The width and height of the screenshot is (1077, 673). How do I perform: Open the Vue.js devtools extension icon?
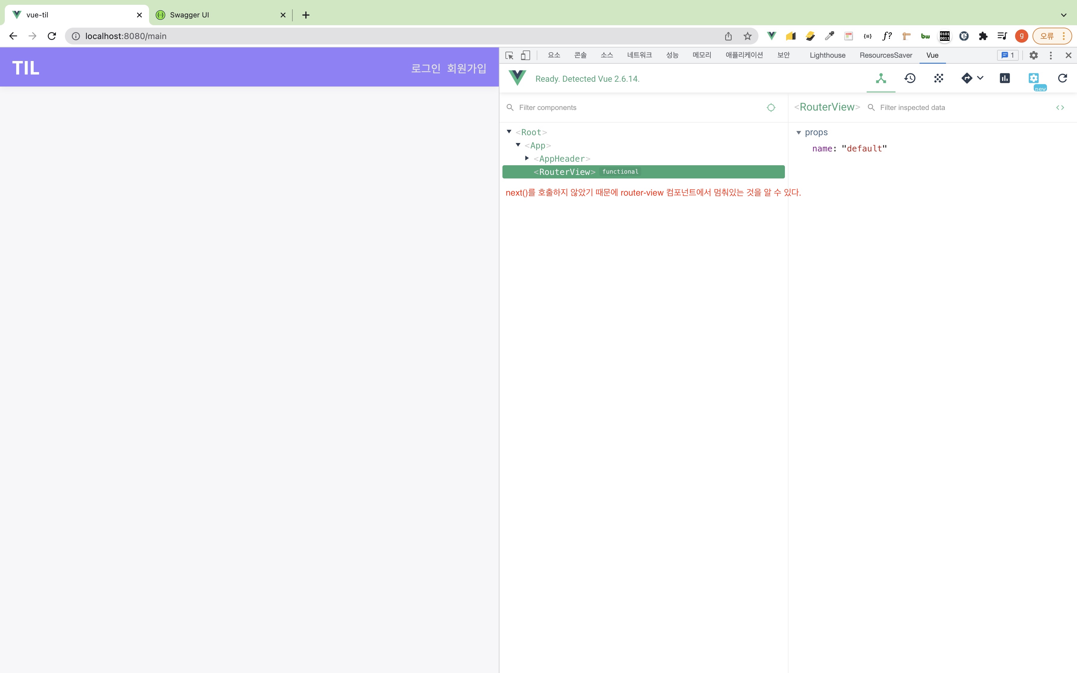click(771, 36)
